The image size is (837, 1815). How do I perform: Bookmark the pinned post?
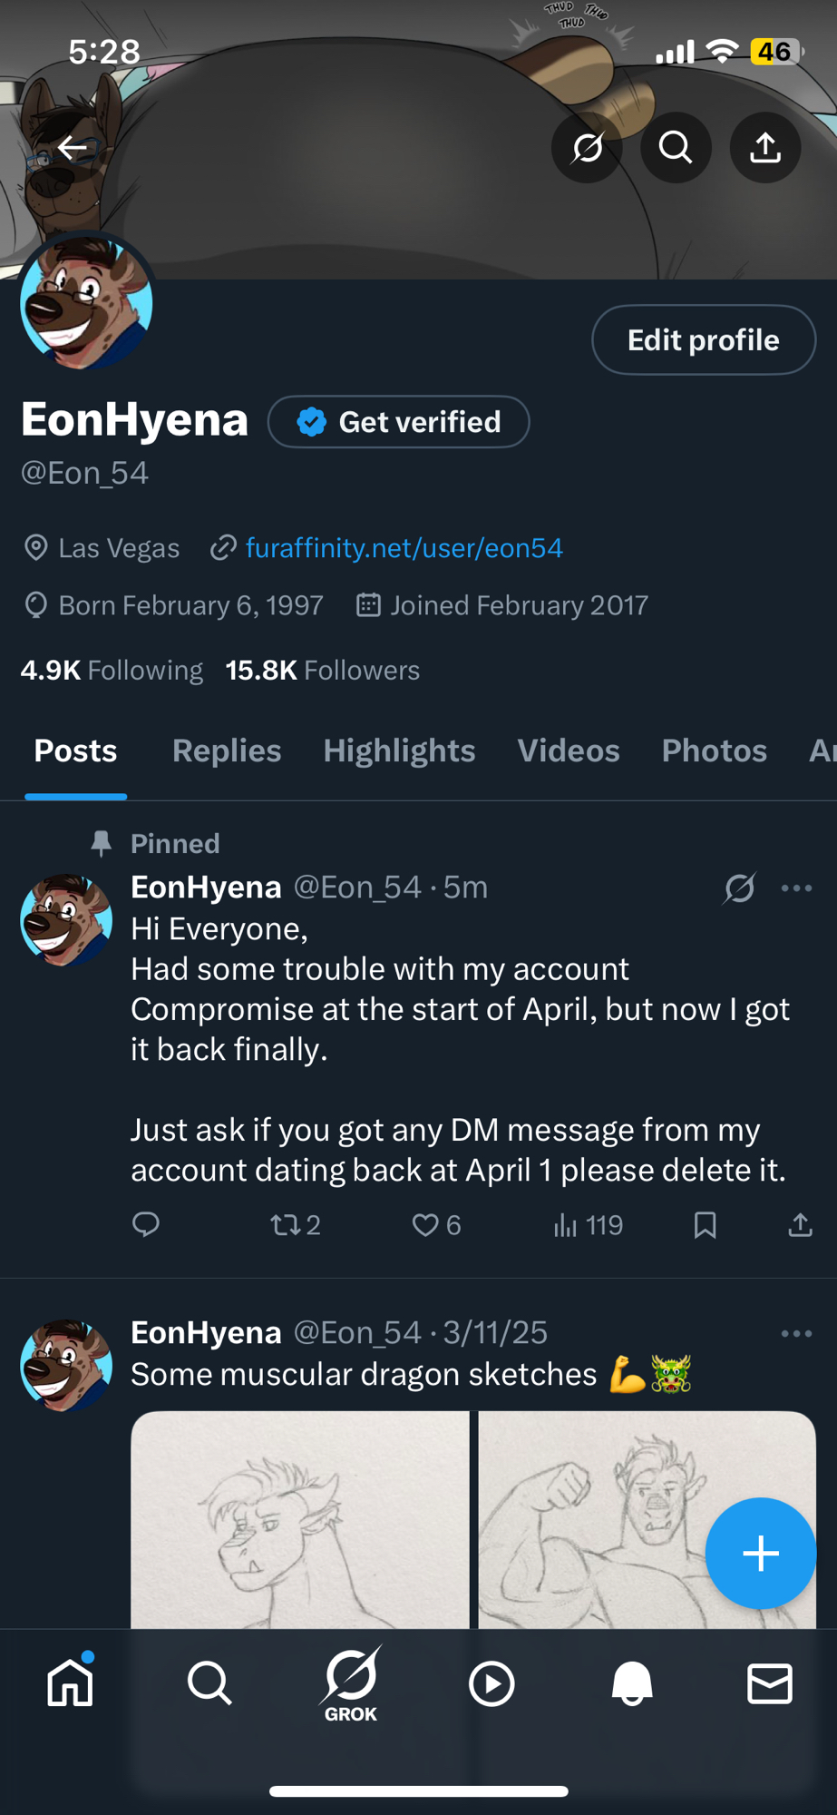coord(705,1225)
